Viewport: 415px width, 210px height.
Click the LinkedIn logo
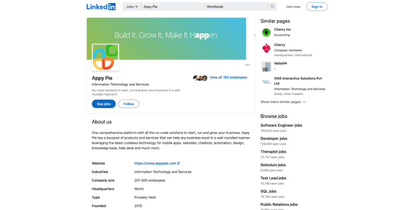(101, 6)
